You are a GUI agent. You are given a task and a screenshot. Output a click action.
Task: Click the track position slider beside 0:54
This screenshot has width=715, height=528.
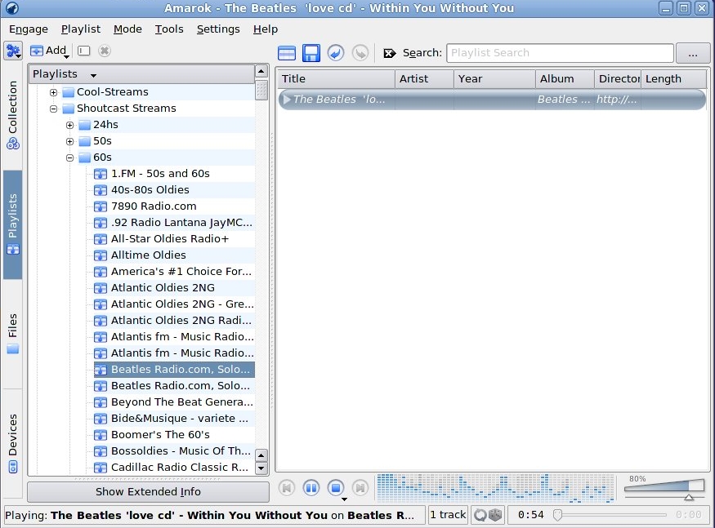tap(610, 515)
